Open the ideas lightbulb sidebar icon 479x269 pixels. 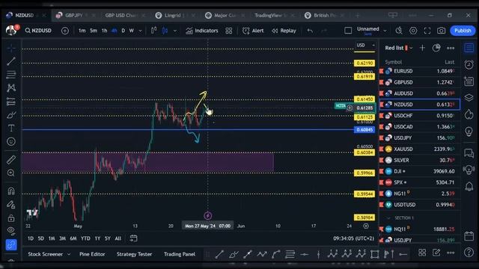(x=469, y=132)
